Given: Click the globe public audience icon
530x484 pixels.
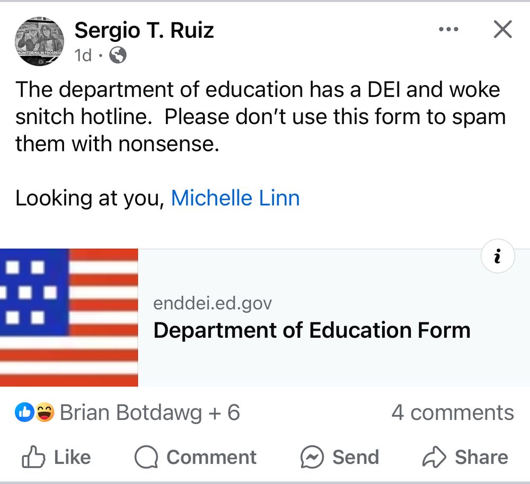Looking at the screenshot, I should (x=118, y=55).
